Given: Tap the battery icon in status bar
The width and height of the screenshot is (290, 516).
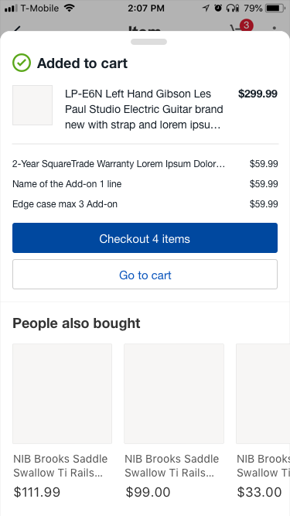Looking at the screenshot, I should pos(275,9).
